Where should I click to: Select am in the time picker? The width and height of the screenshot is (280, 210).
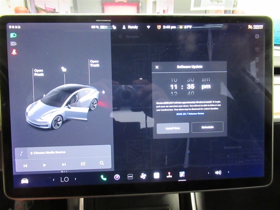(x=206, y=80)
